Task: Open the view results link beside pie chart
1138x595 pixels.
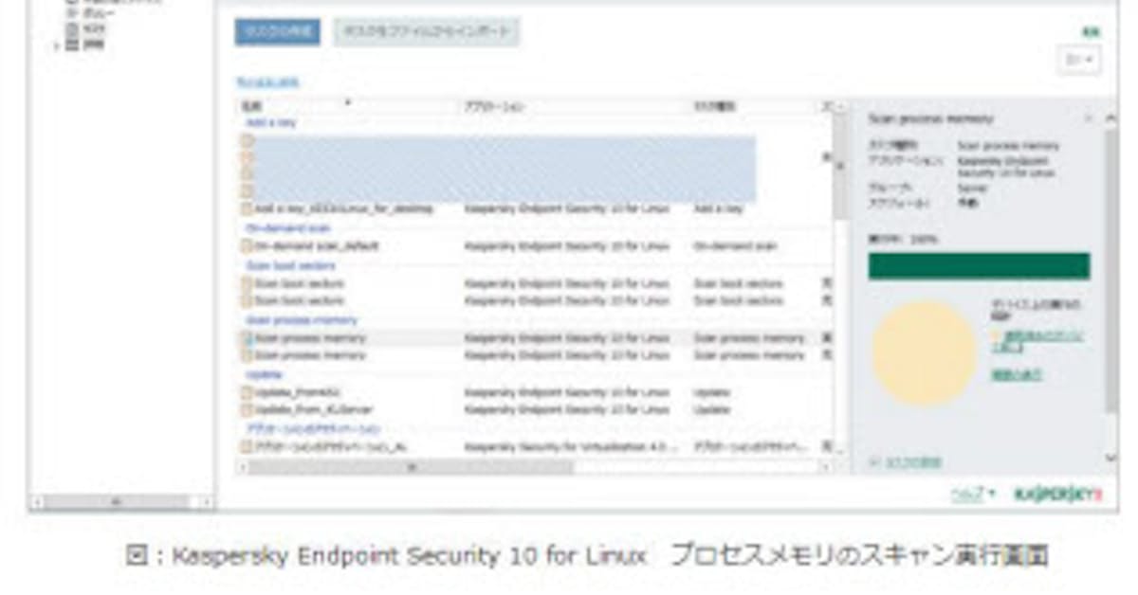Action: 1018,375
